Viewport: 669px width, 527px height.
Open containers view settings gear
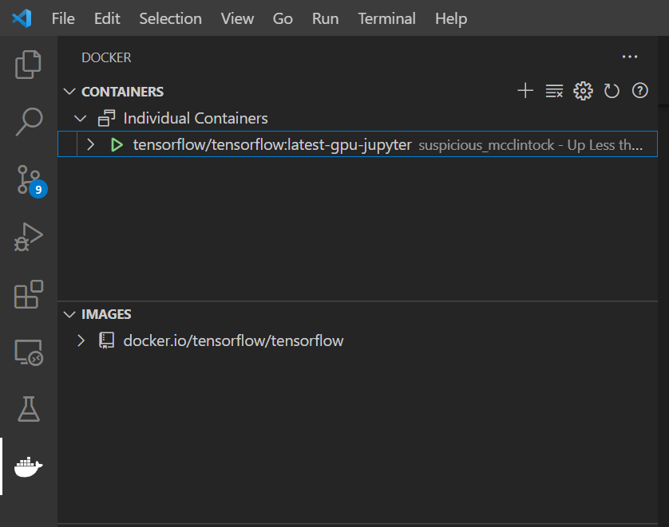583,91
